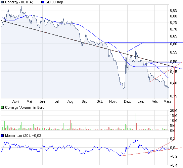Click the 'Okt.' month axis label
Screen dimensions: 183x168
point(100,101)
